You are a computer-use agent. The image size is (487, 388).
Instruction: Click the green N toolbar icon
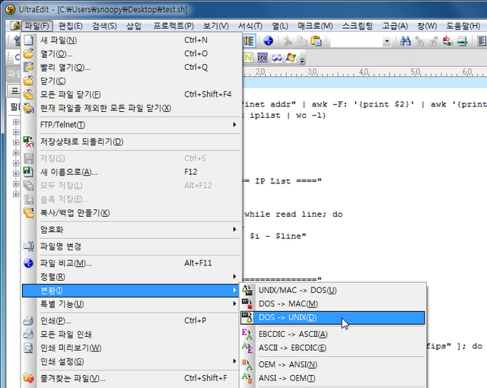248,58
